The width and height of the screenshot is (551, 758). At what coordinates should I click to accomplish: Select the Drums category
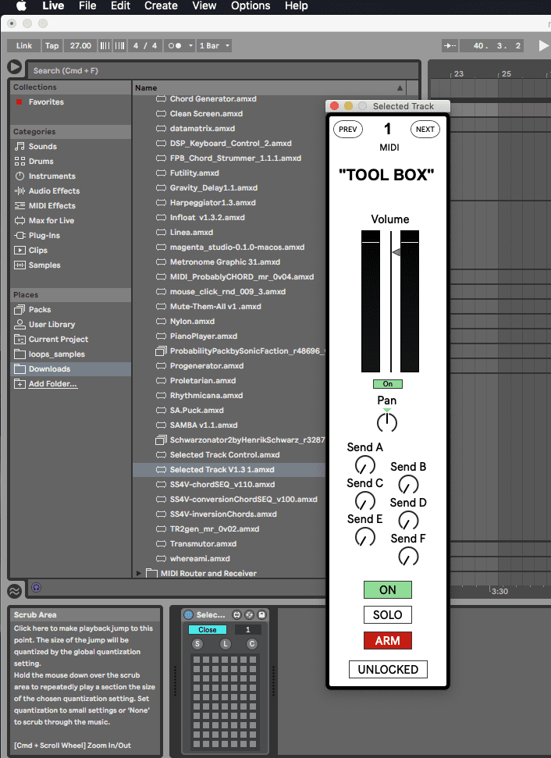41,162
